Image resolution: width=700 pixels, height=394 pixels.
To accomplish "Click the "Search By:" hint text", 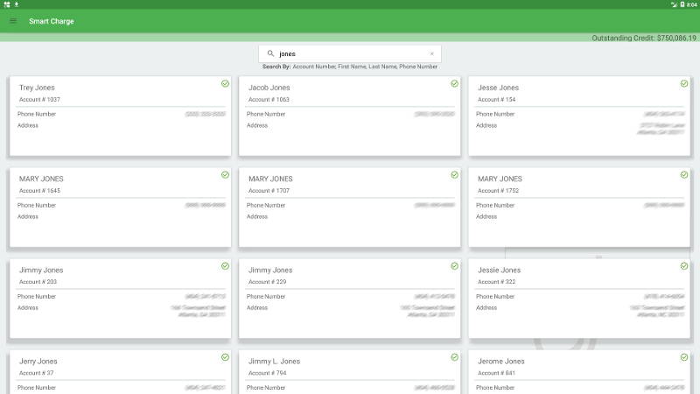I will 276,67.
